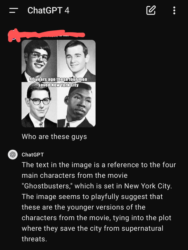Click the final word "threats." in the reply

point(34,239)
